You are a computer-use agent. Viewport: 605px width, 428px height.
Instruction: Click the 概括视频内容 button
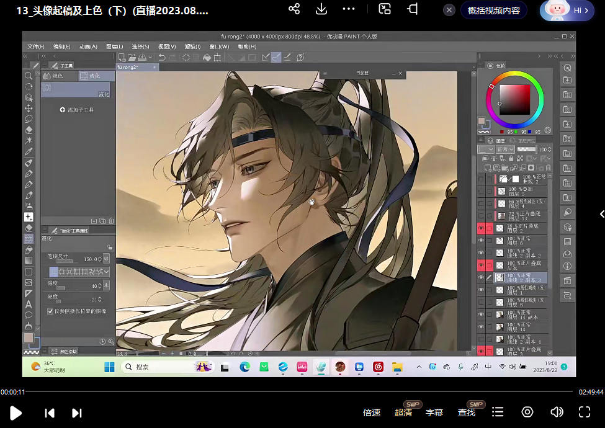[493, 10]
